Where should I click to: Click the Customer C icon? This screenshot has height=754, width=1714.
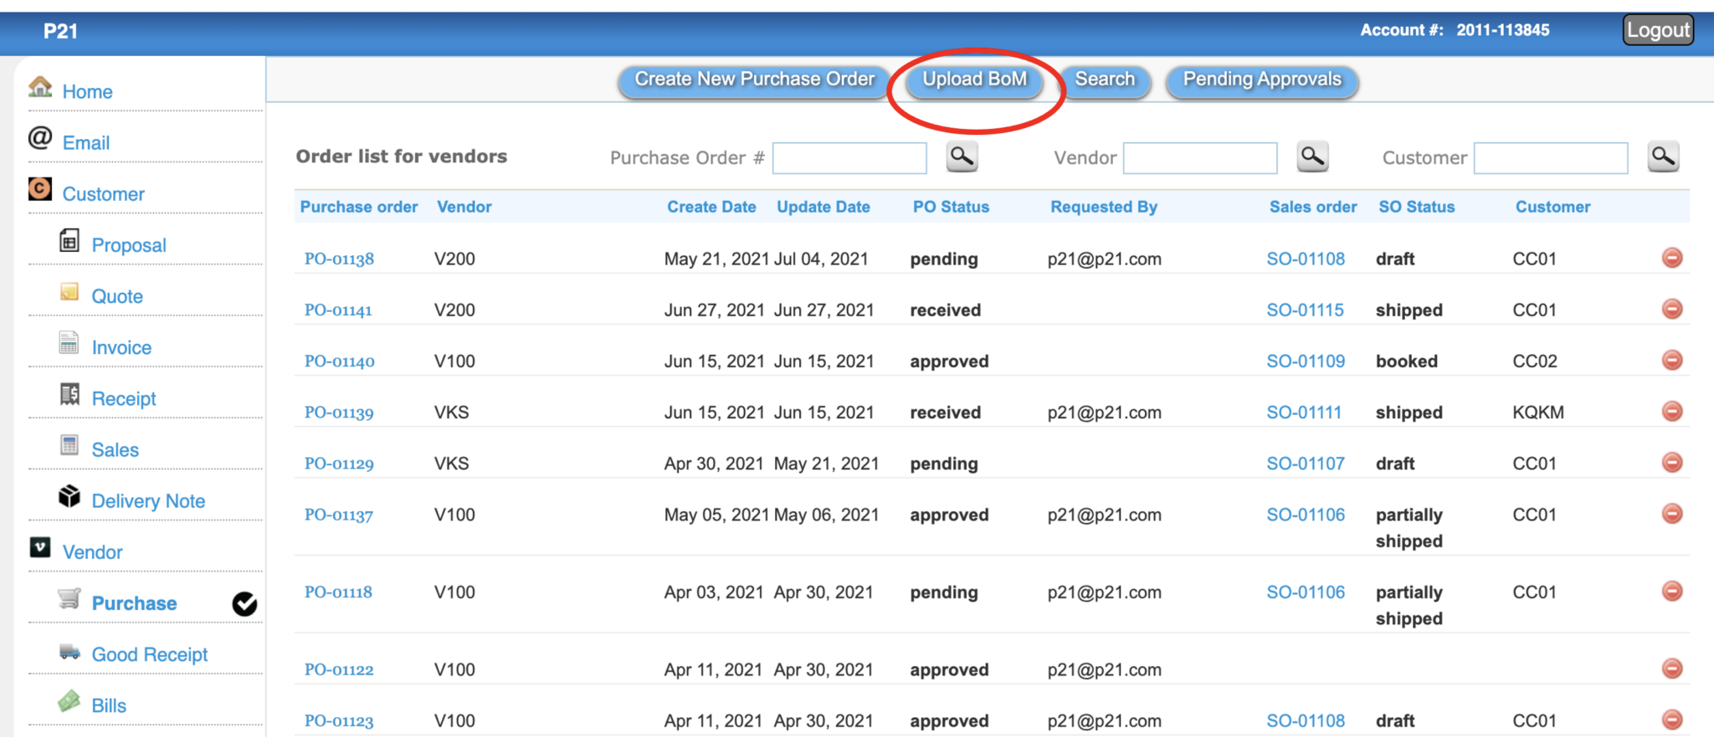pos(40,189)
